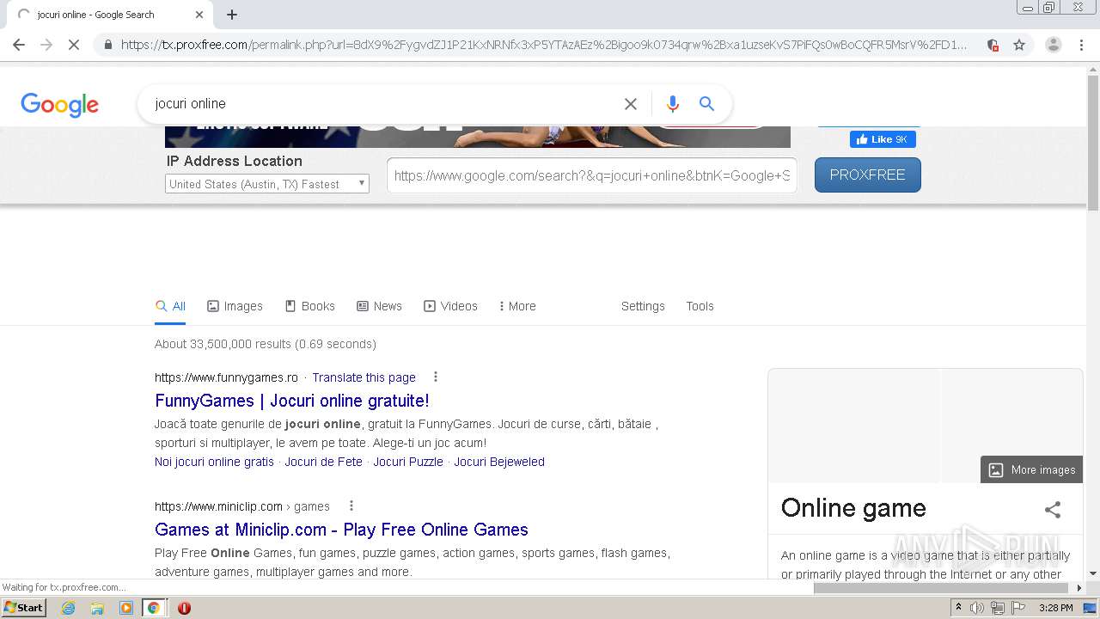The image size is (1100, 619).
Task: Share the Online game panel
Action: (x=1053, y=509)
